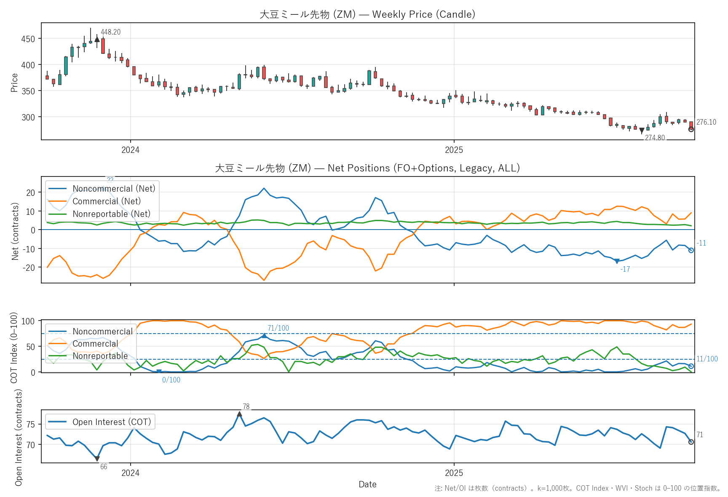The width and height of the screenshot is (728, 497).
Task: Click the price low triangle marker near 274.80
Action: pos(642,131)
